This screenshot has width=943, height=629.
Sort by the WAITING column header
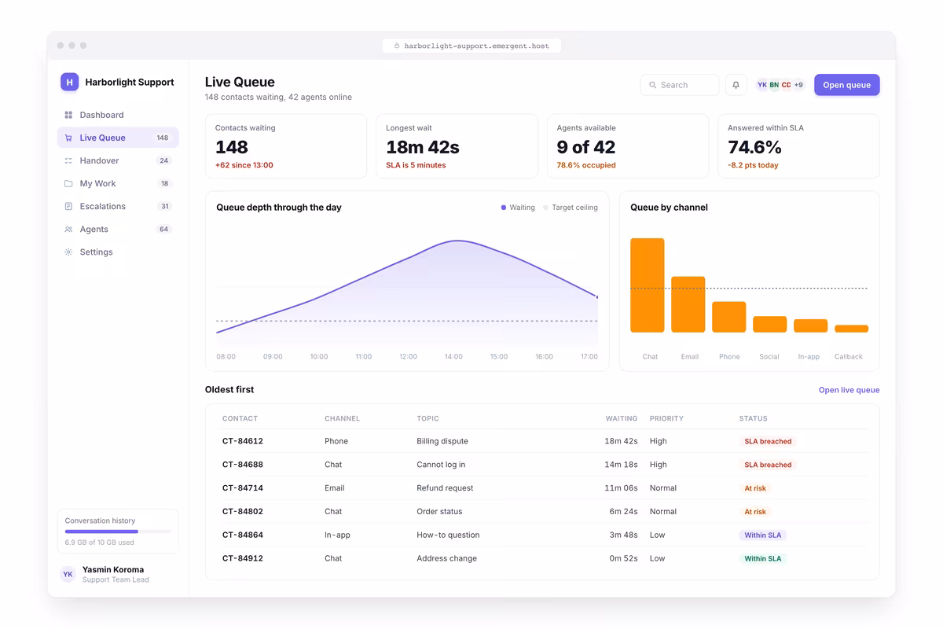point(622,418)
